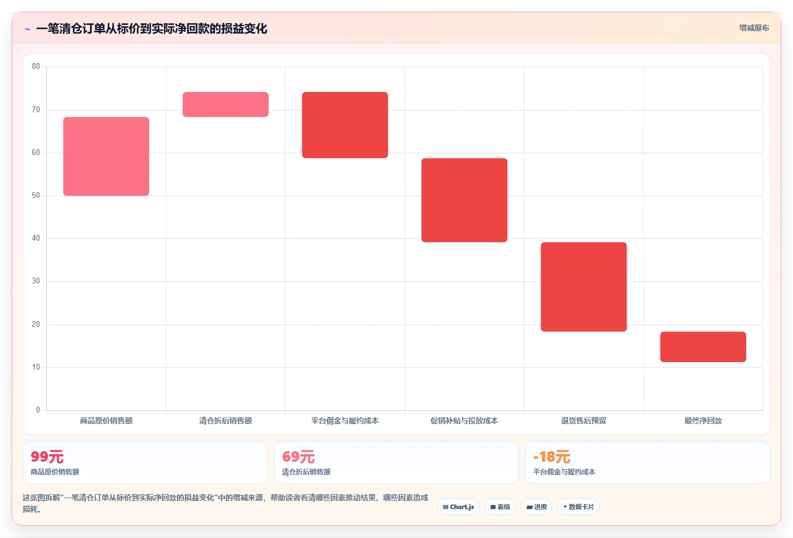Select the 清仓折后销售额 waterfall bar
The width and height of the screenshot is (793, 538).
click(225, 105)
